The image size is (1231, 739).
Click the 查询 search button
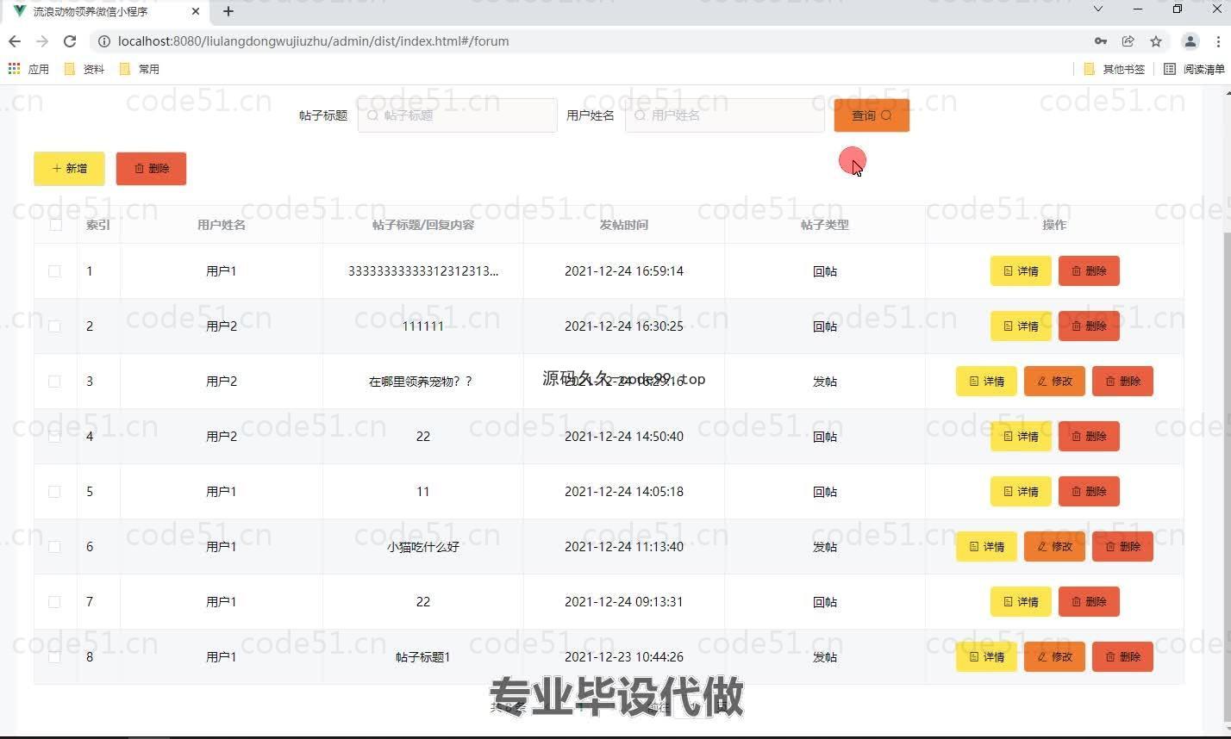pyautogui.click(x=872, y=115)
